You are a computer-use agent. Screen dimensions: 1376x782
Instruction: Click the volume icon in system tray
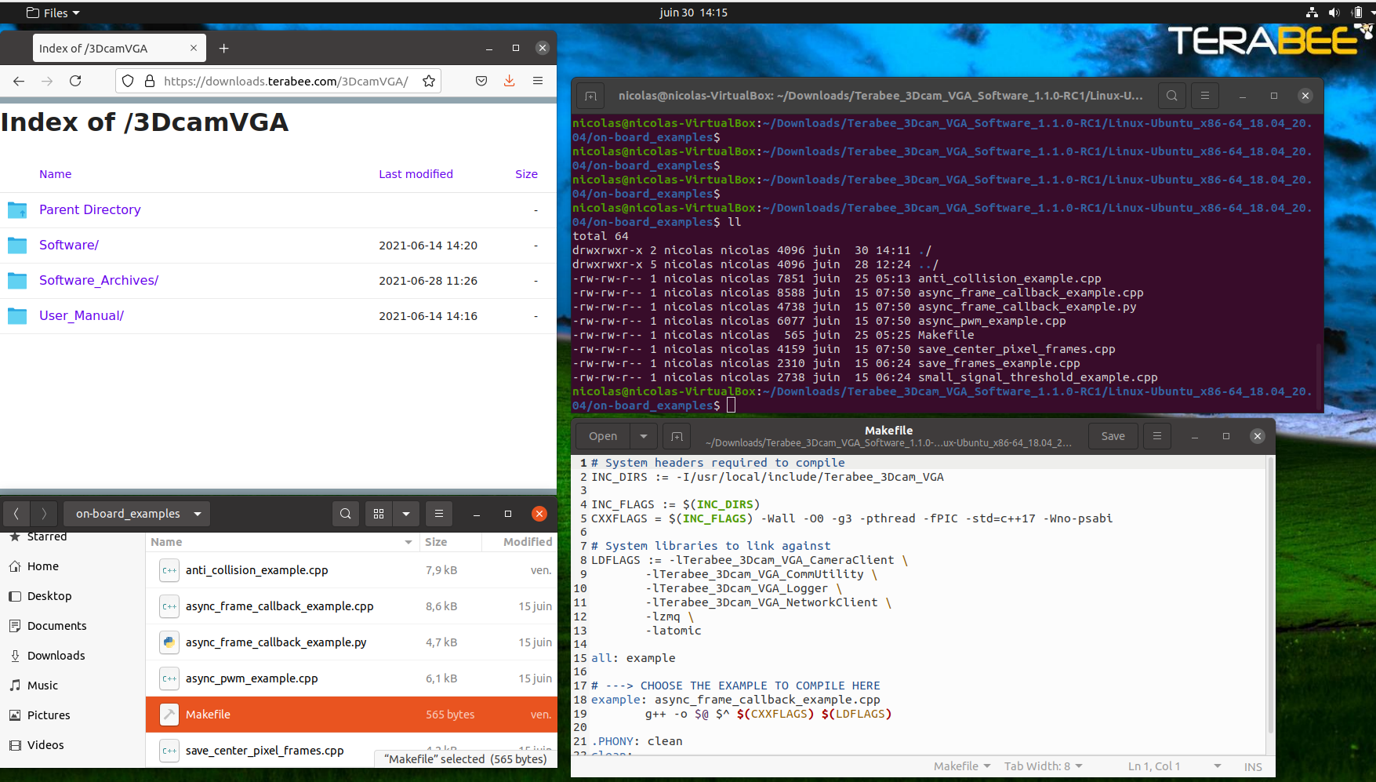(x=1334, y=13)
